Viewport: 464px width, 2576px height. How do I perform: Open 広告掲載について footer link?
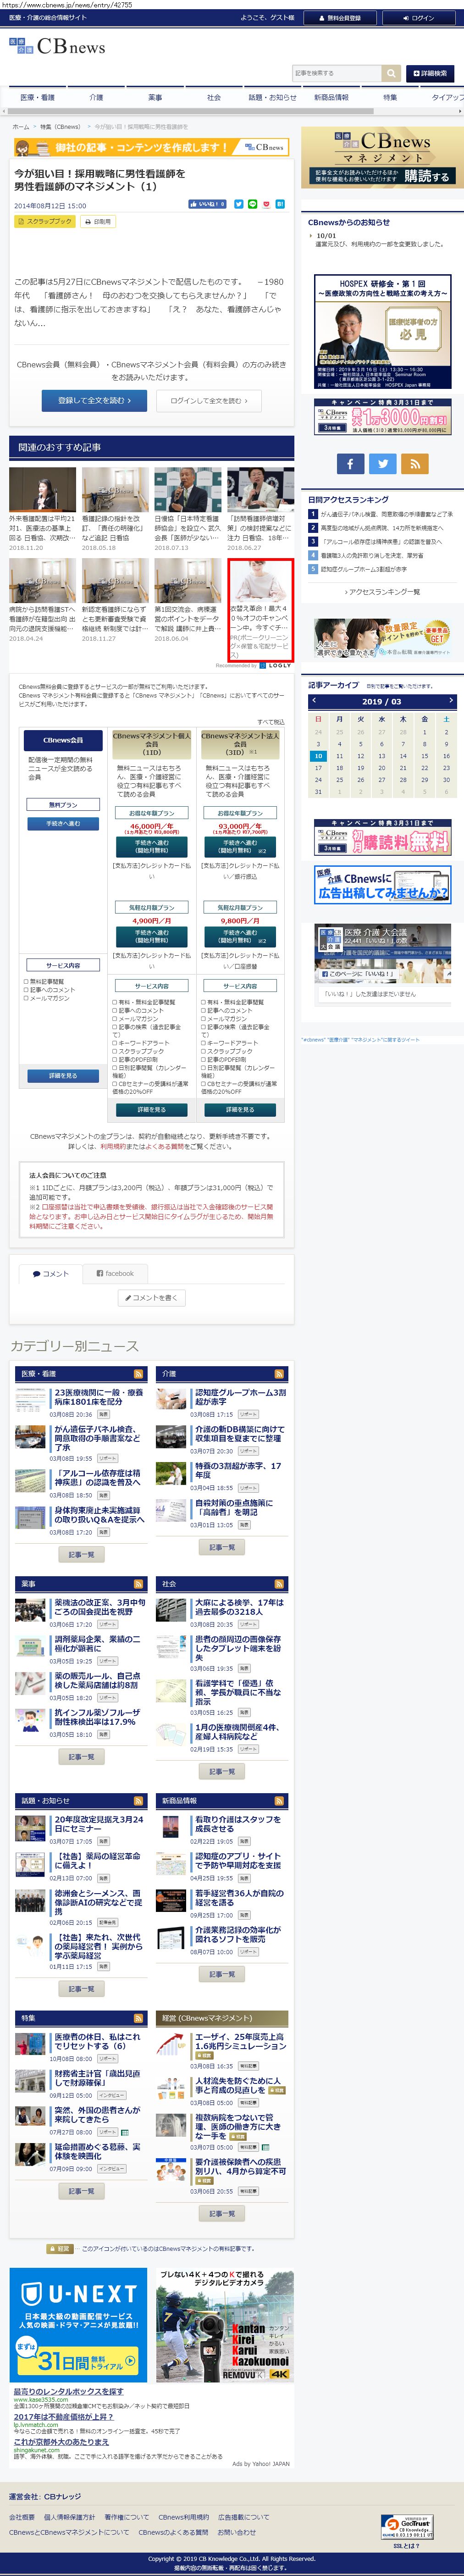tap(243, 2517)
